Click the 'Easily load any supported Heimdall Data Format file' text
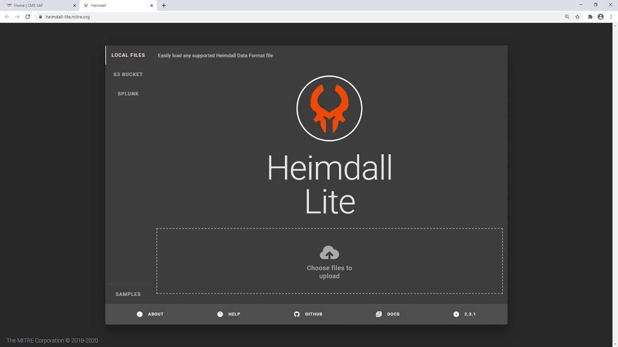618x347 pixels. (215, 55)
